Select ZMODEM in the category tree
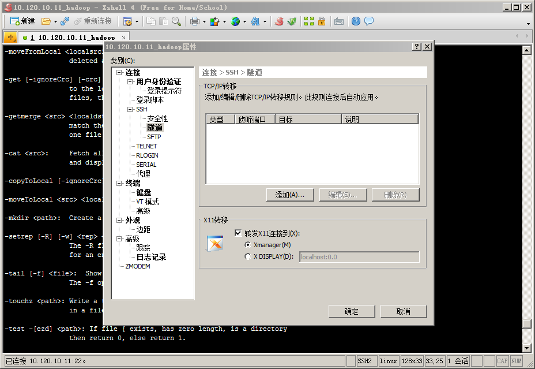This screenshot has height=369, width=535. pos(138,266)
